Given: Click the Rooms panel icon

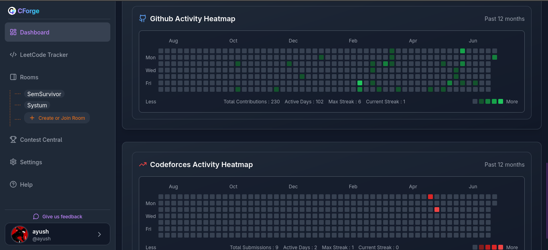Looking at the screenshot, I should tap(12, 77).
